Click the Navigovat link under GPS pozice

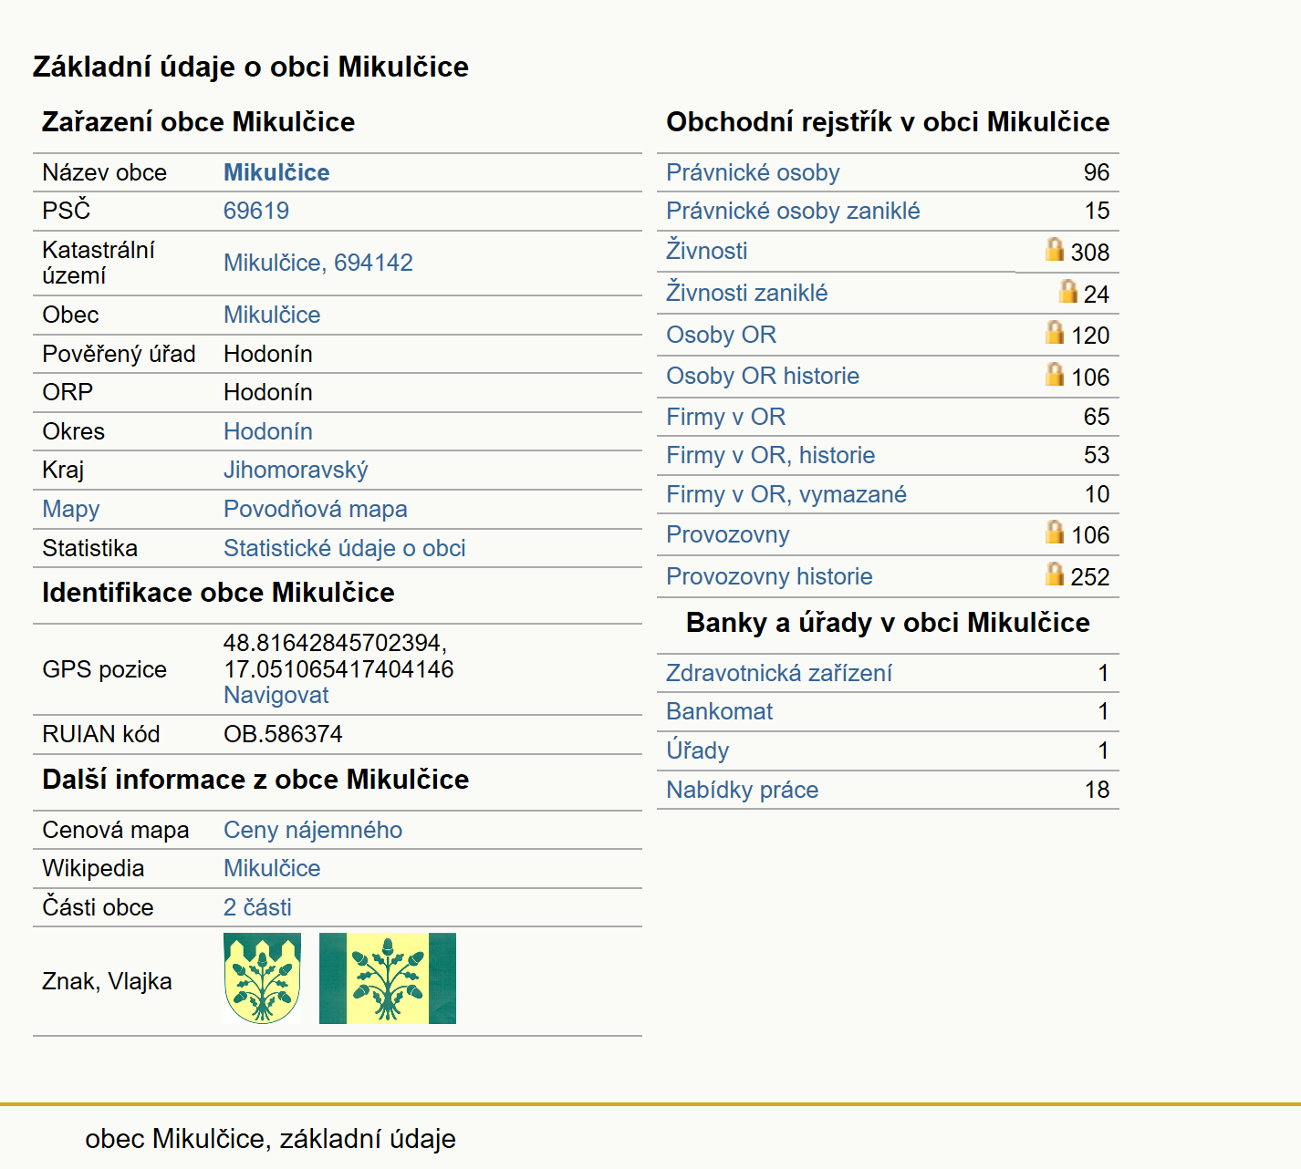click(276, 695)
